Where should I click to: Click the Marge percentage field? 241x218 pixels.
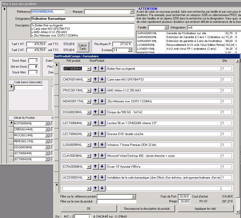pos(184,201)
